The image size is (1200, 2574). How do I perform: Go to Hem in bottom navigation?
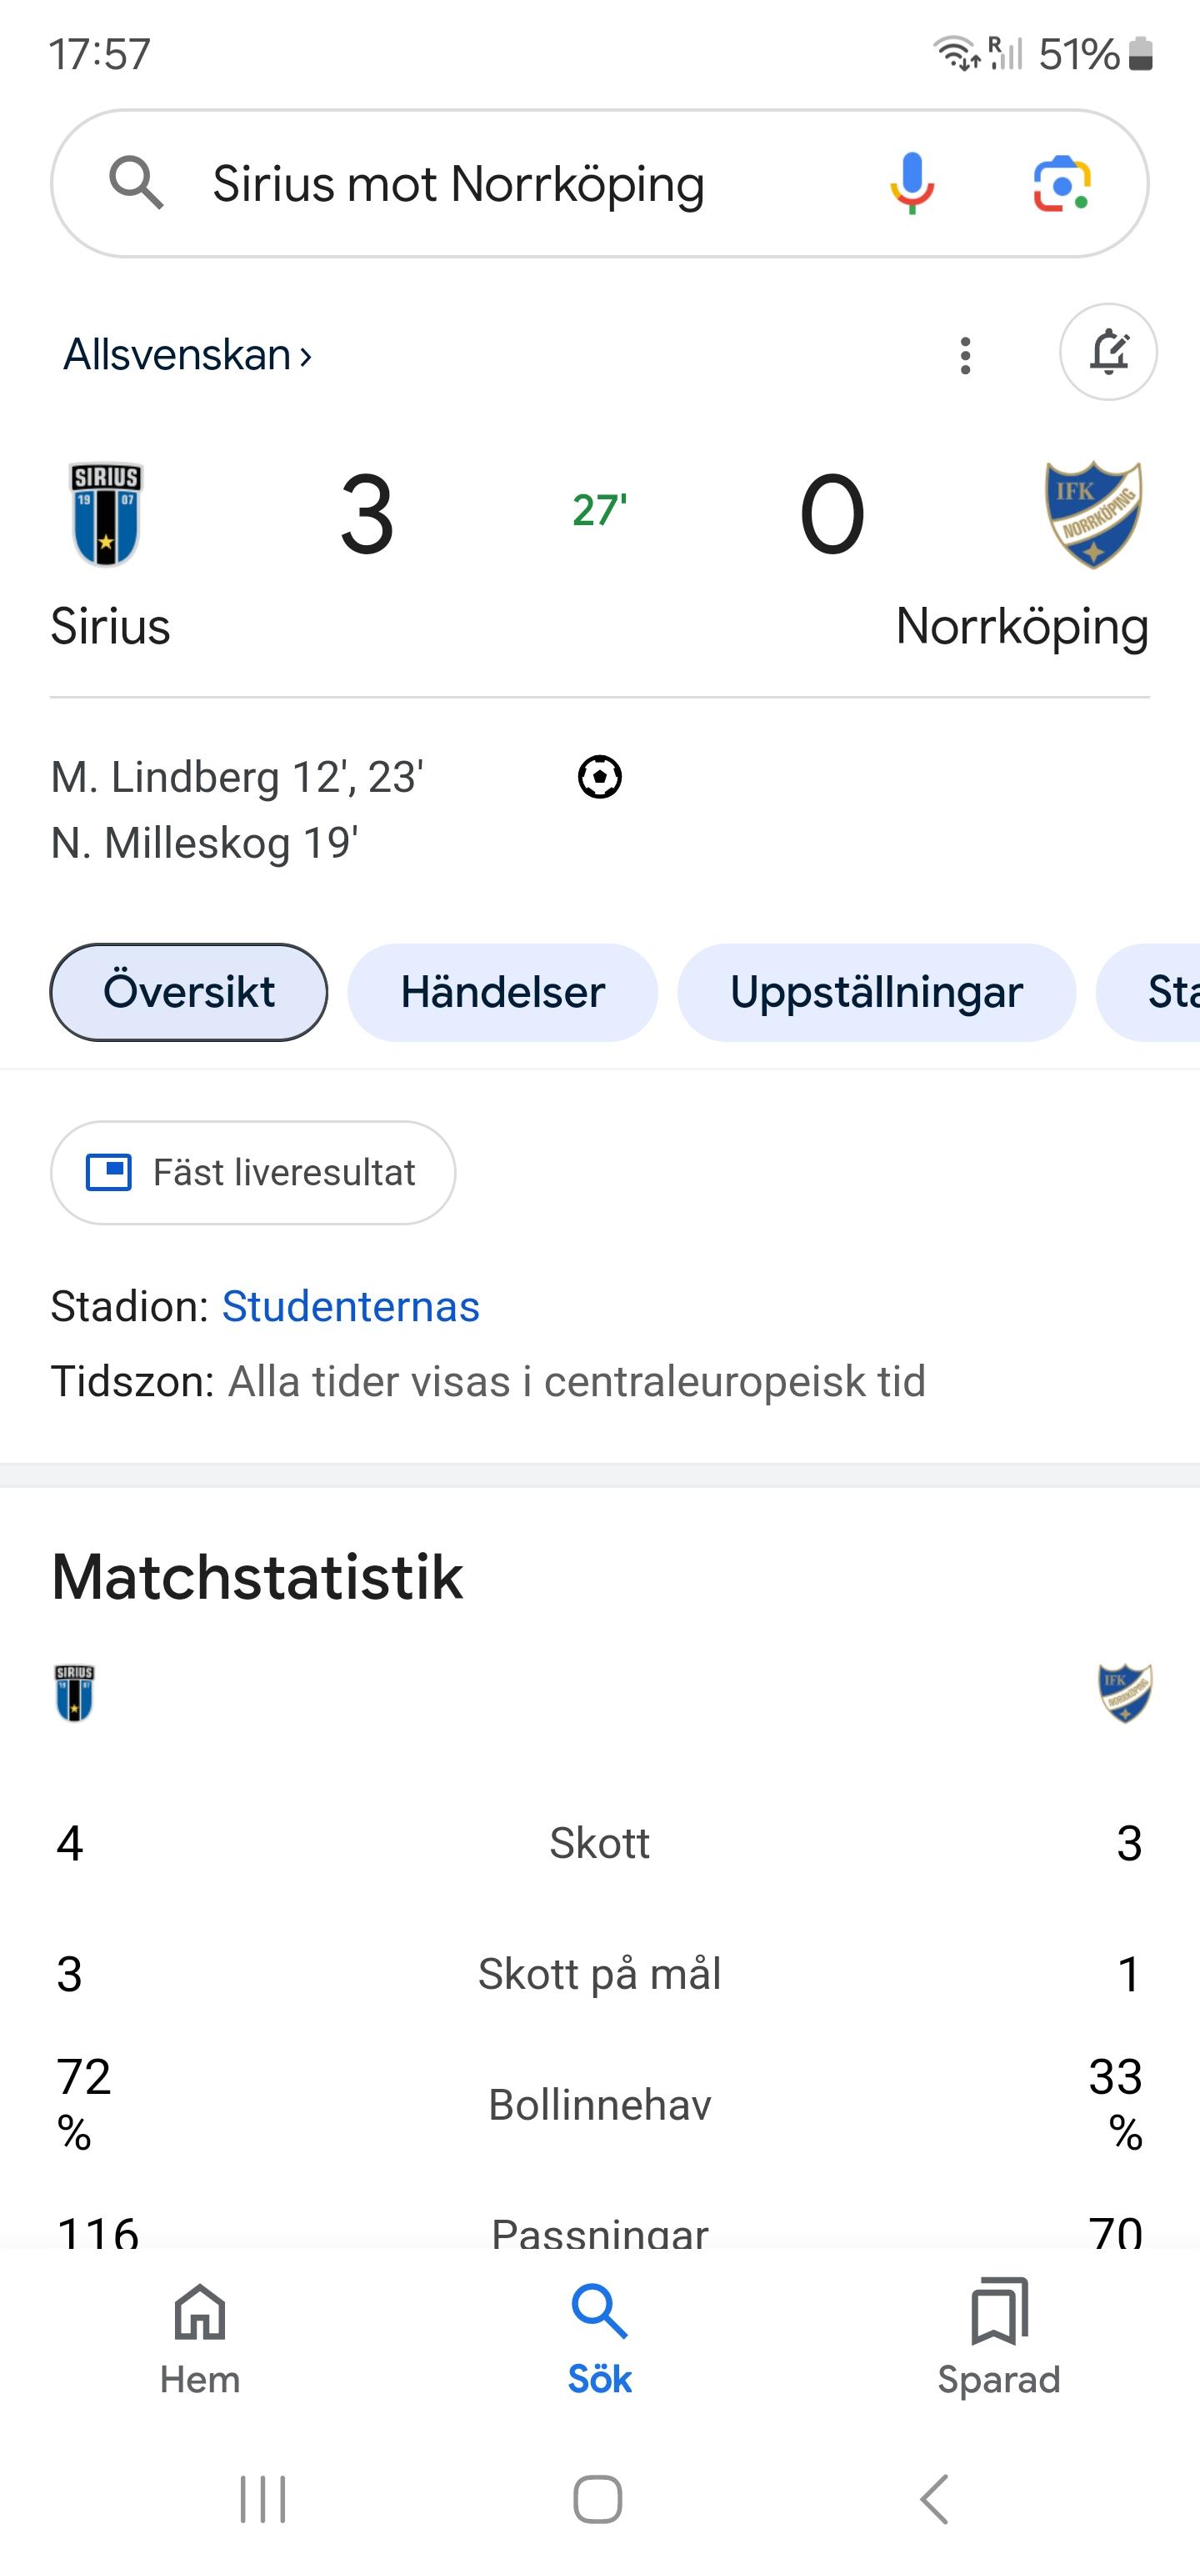click(x=200, y=2338)
